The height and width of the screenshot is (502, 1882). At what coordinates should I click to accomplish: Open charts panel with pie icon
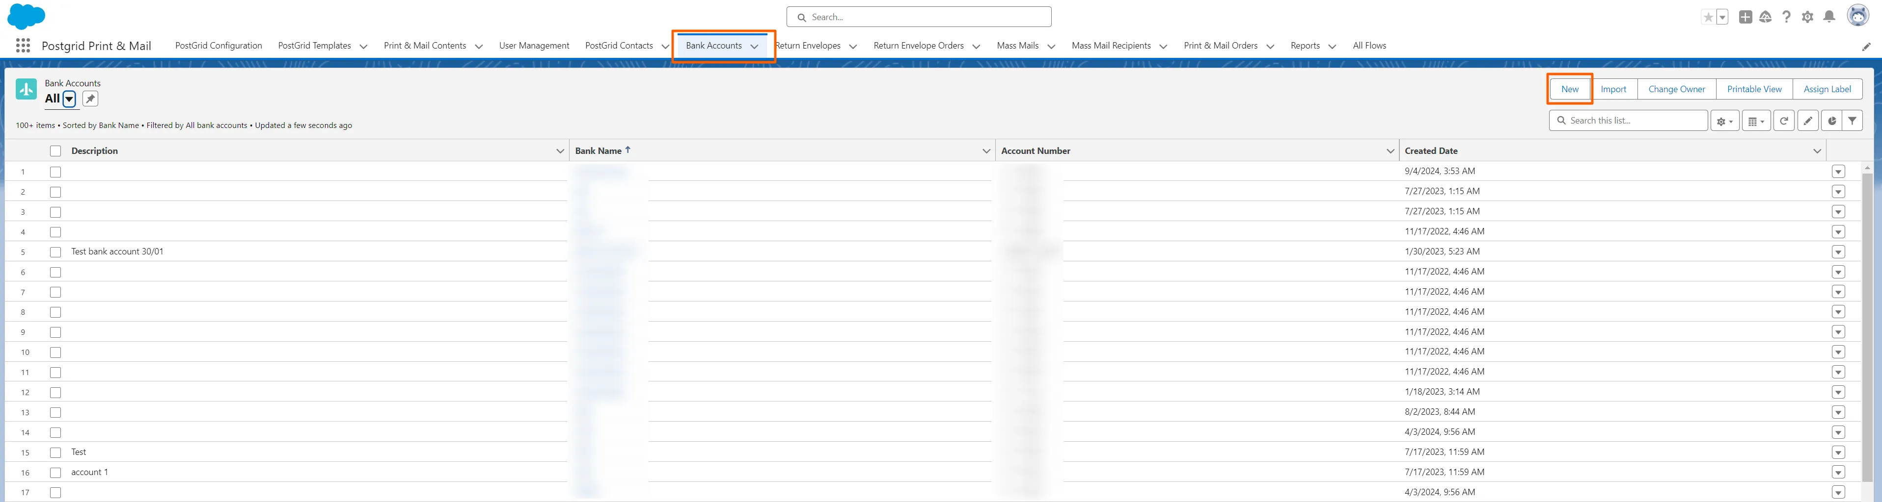tap(1831, 121)
